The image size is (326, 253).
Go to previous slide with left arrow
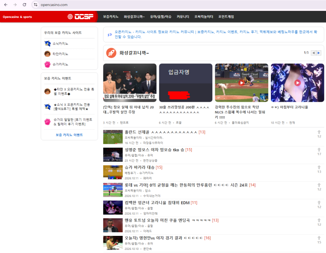pyautogui.click(x=314, y=53)
